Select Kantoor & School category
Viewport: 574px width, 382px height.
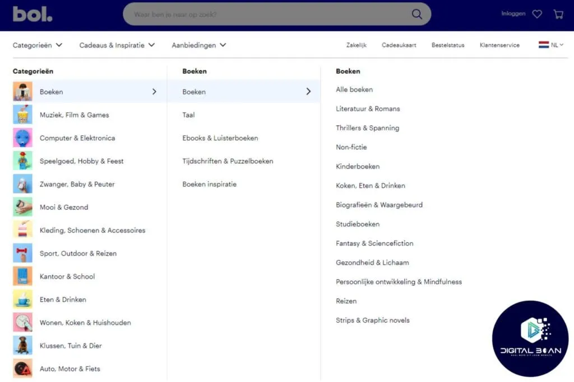[x=67, y=276]
